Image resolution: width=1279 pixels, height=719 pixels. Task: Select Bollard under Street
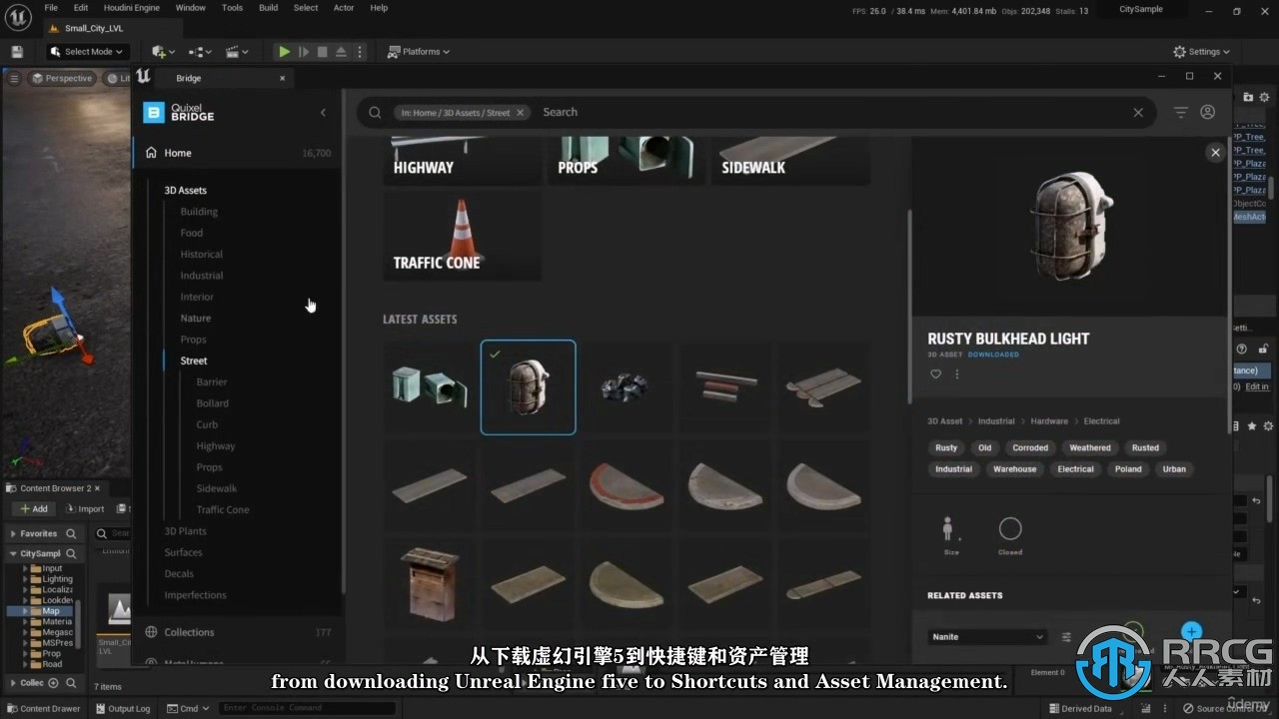[x=213, y=403]
